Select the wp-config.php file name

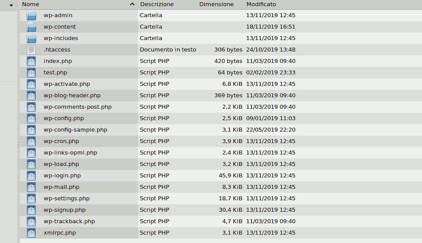[x=64, y=118]
